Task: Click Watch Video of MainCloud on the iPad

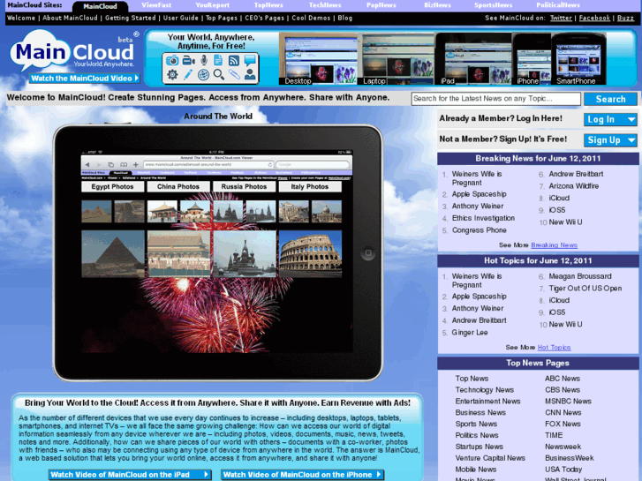Action: point(130,475)
